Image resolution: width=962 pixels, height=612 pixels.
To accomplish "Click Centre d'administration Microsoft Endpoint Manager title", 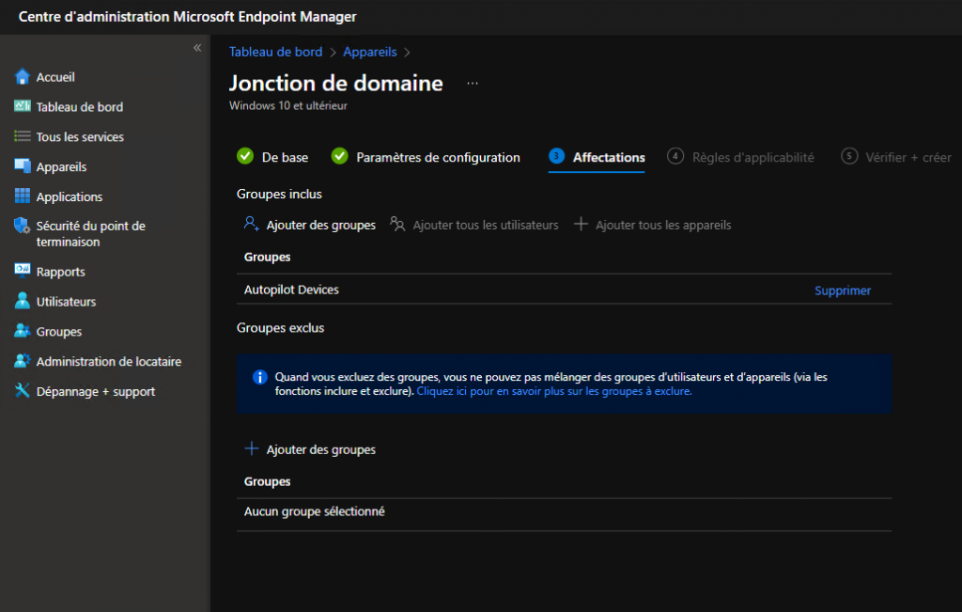I will pyautogui.click(x=187, y=17).
